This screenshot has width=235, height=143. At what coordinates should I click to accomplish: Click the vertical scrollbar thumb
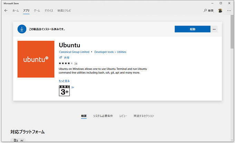(232, 32)
